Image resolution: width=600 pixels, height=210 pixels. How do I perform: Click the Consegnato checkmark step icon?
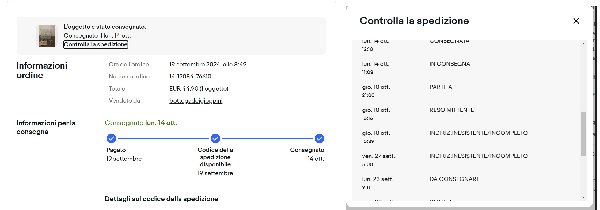coord(319,138)
